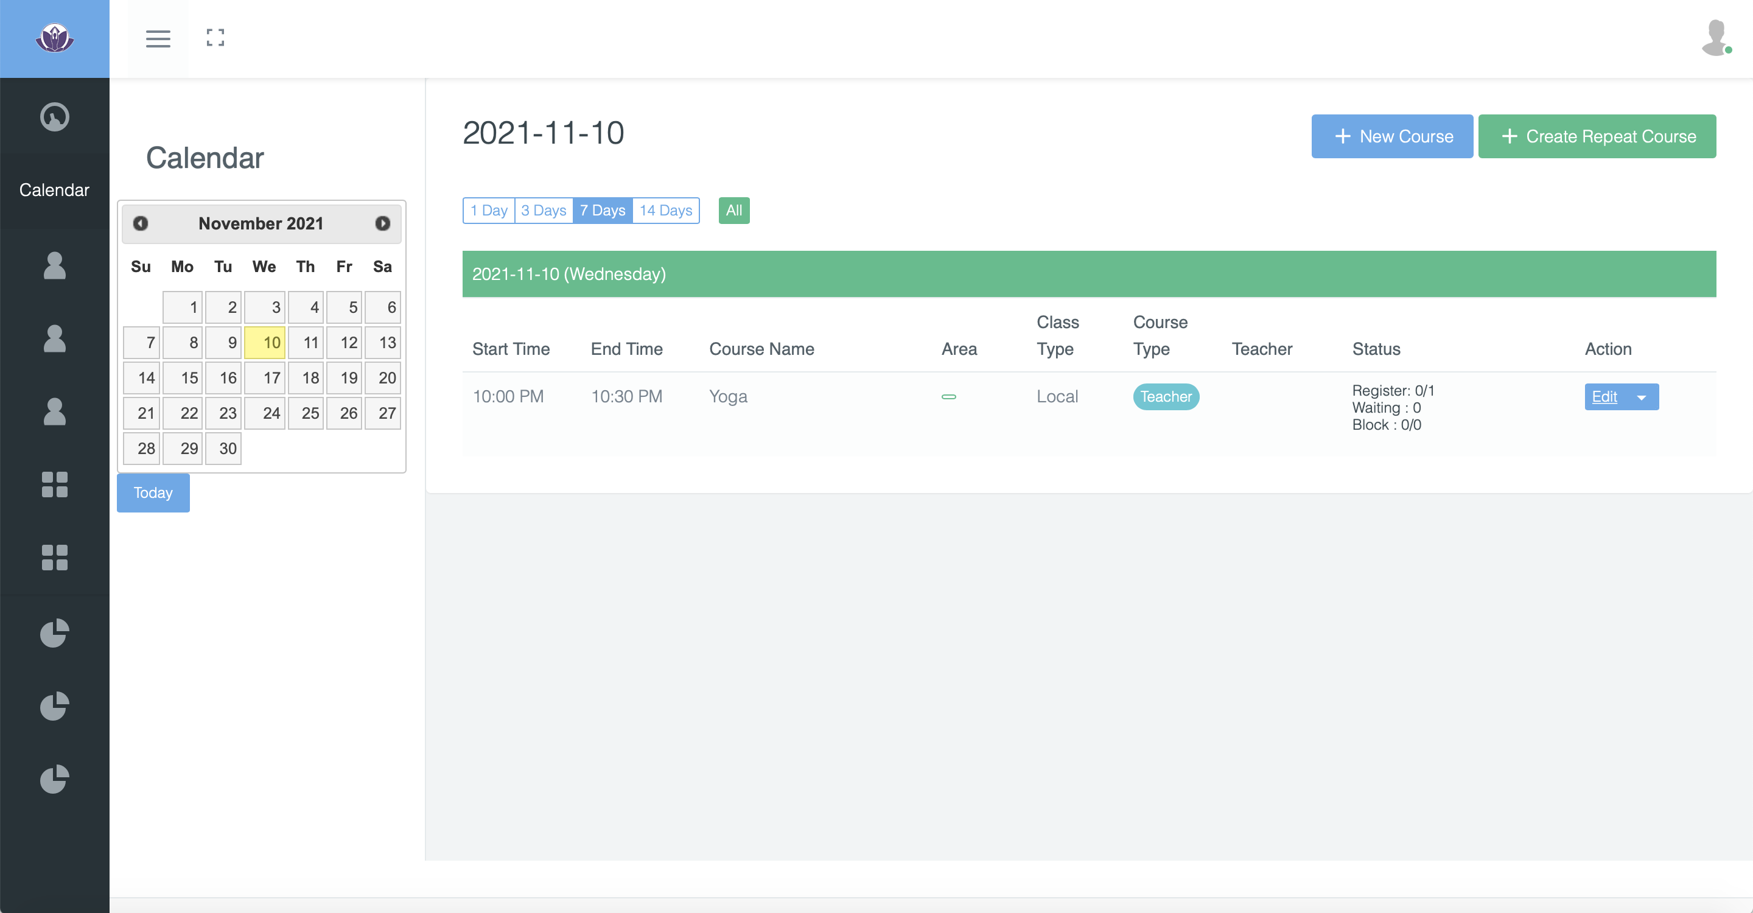Click the second person icon in sidebar
The height and width of the screenshot is (913, 1753).
tap(54, 338)
